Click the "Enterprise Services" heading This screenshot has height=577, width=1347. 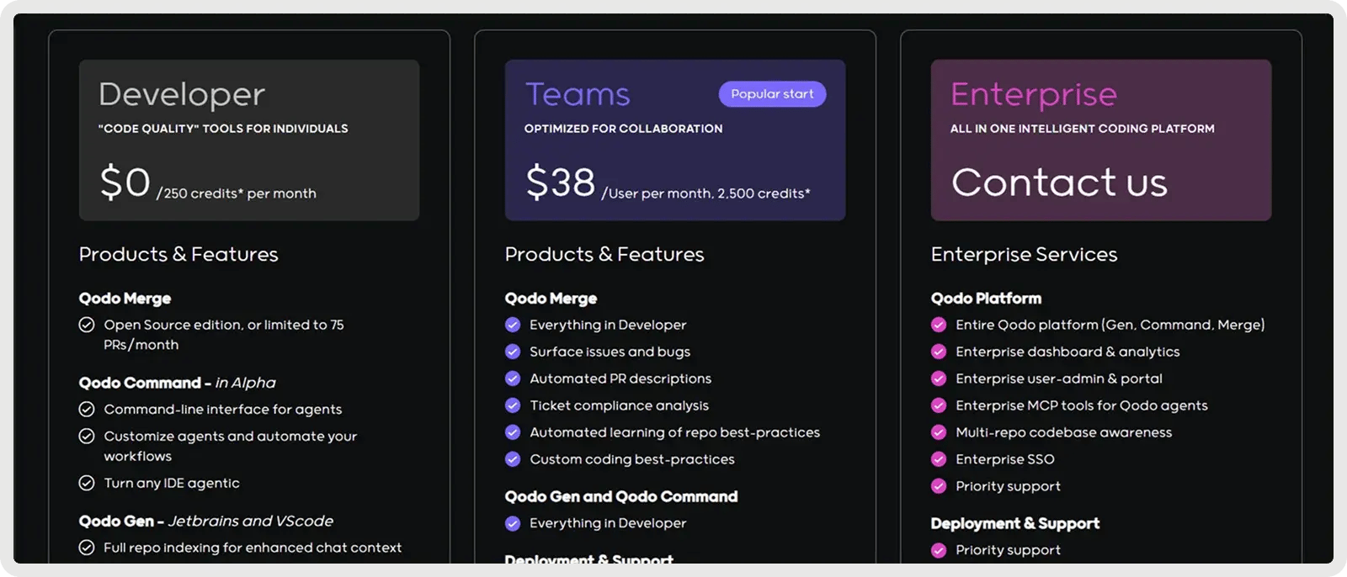(x=1025, y=254)
